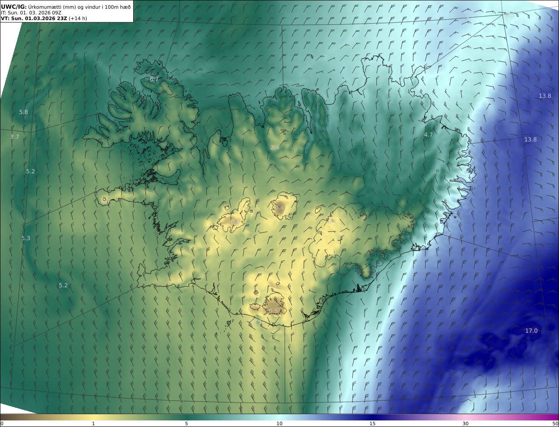Click the 2.4 value label in north Iceland
This screenshot has height=427, width=559.
click(x=275, y=148)
